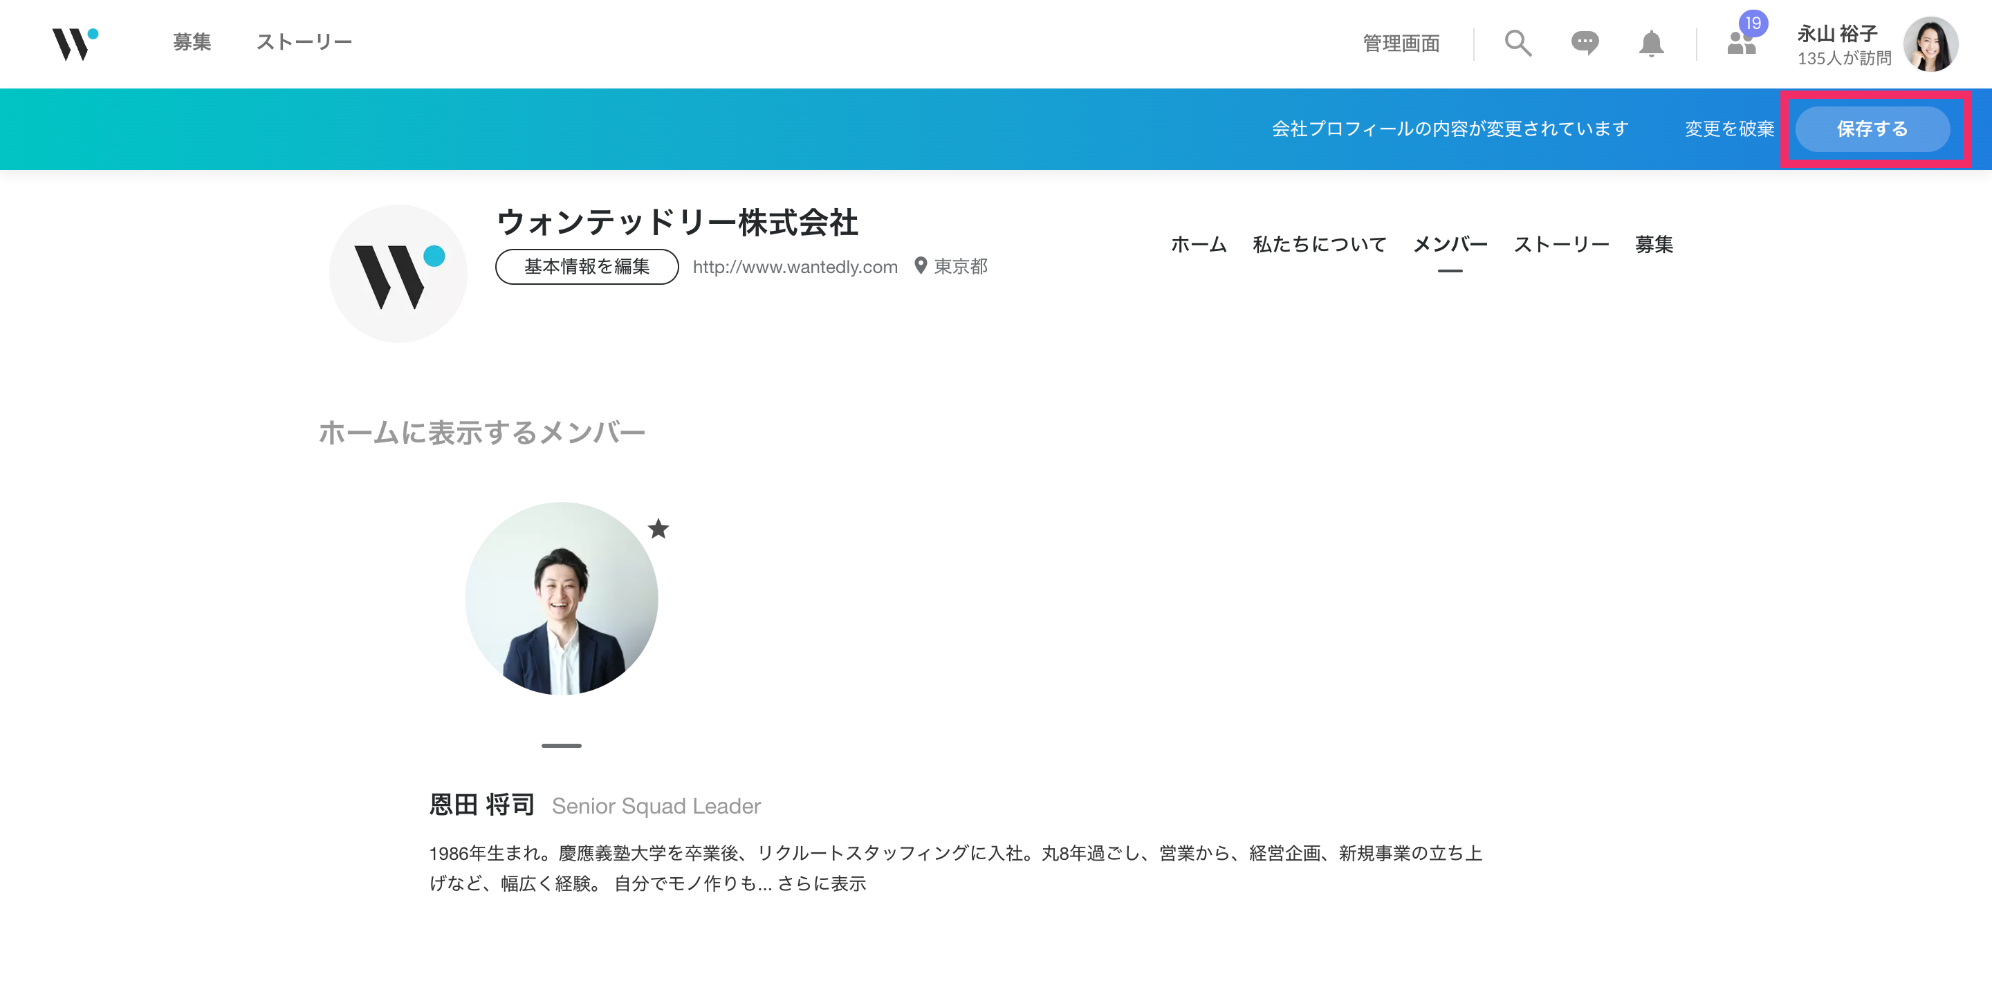Go to ストーリー in the top navigation
This screenshot has width=1992, height=985.
(304, 41)
